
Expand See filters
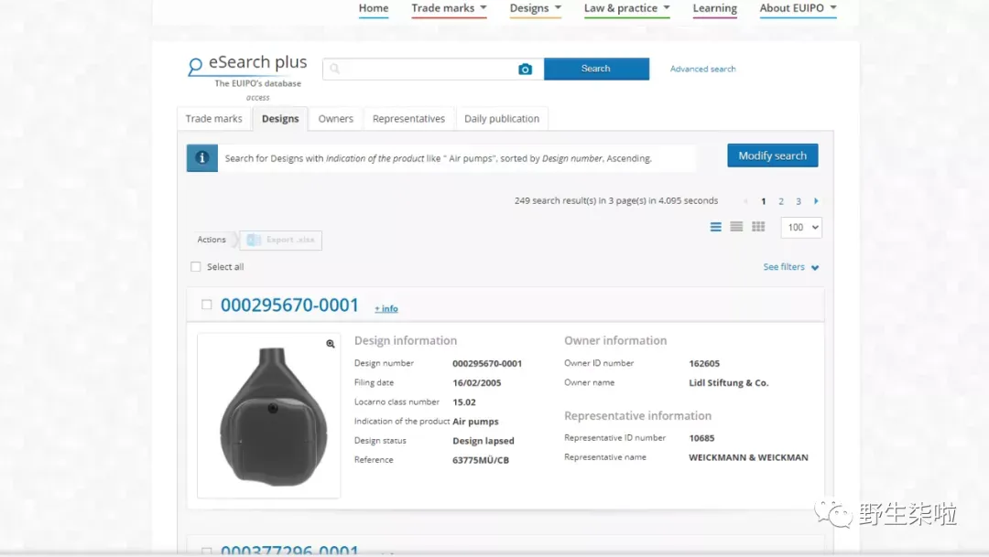click(x=791, y=267)
